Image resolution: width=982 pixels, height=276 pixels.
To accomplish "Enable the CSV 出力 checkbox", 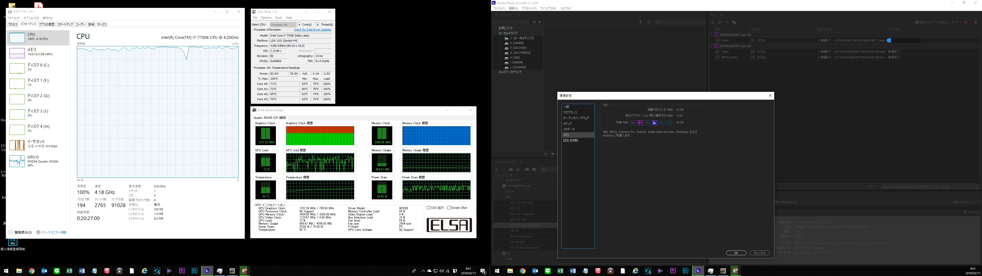I will pyautogui.click(x=429, y=208).
